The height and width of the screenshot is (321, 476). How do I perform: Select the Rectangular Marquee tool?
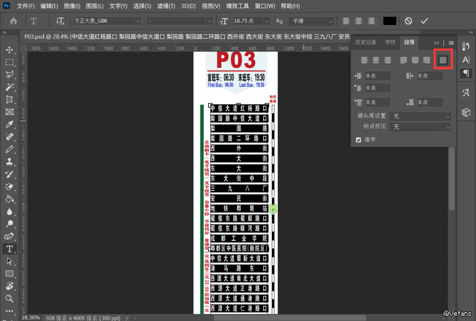[10, 62]
